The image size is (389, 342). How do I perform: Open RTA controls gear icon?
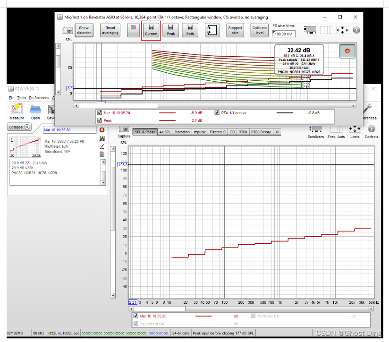[x=356, y=30]
